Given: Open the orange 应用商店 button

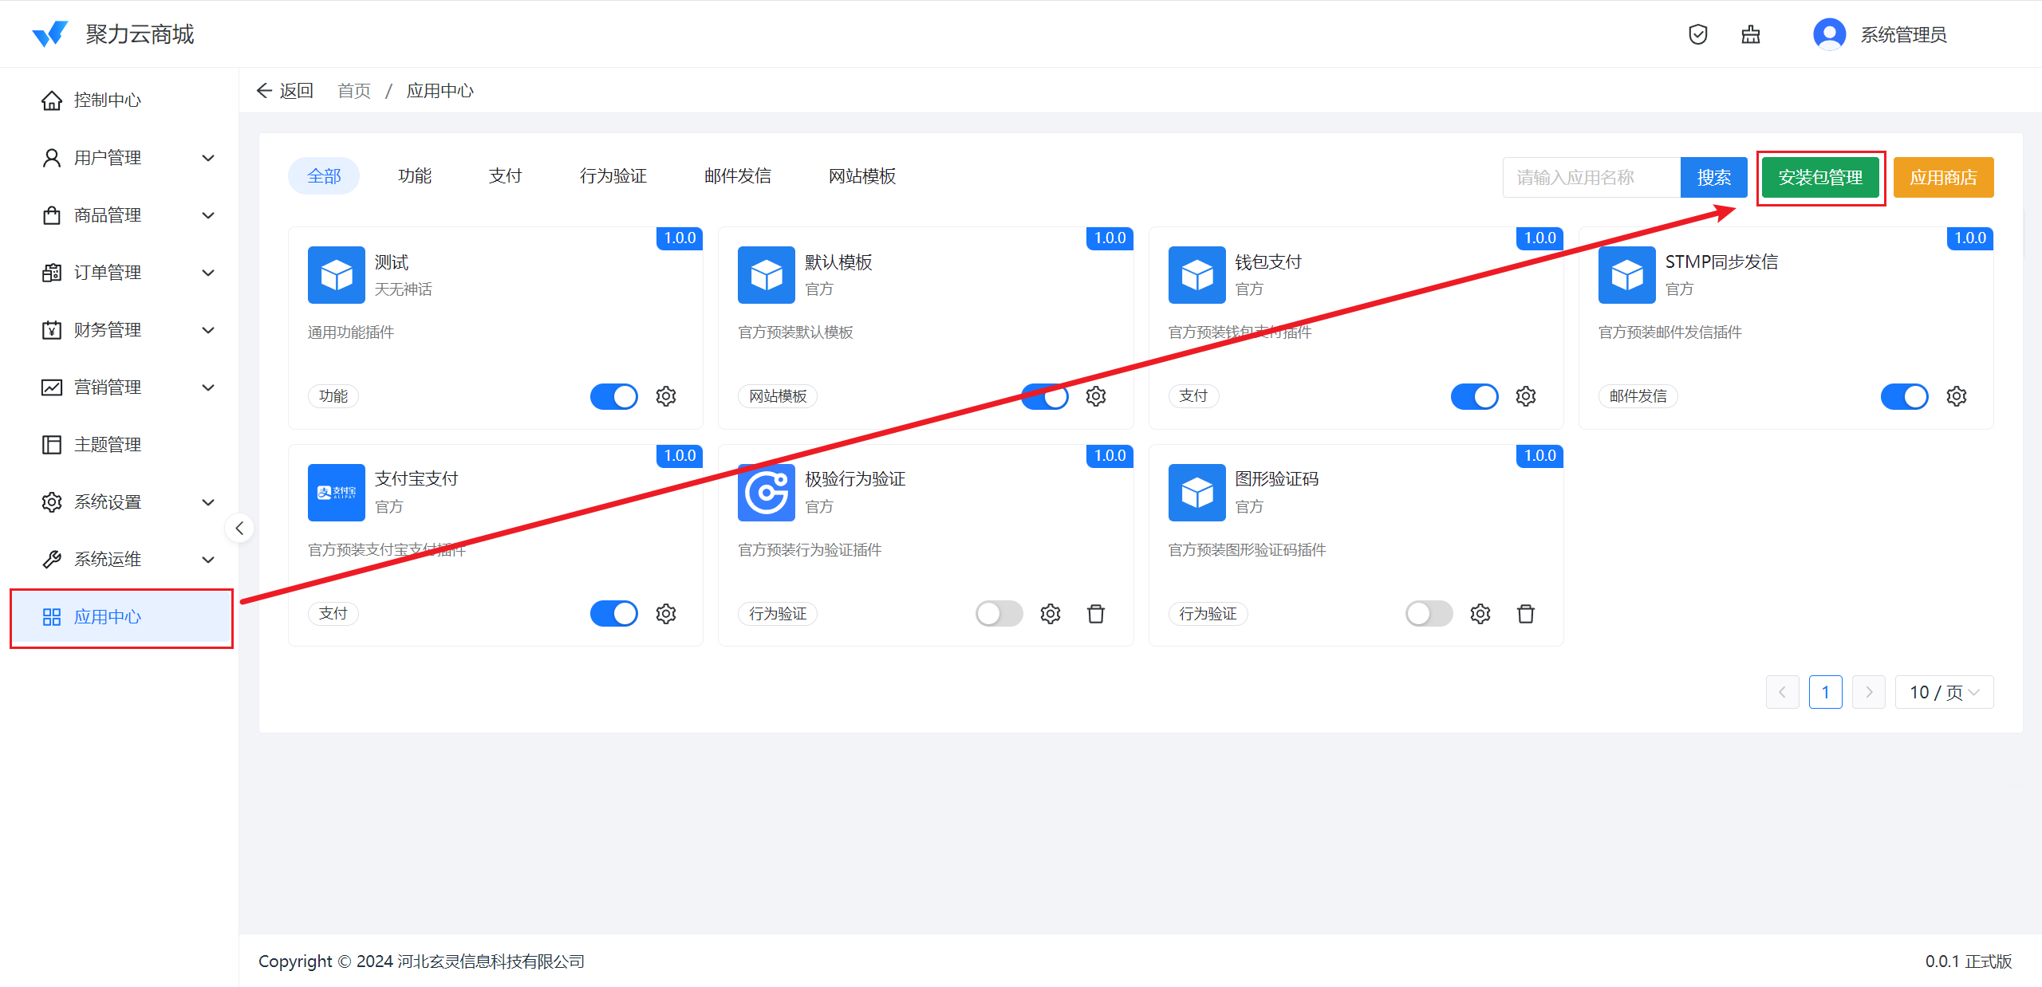Looking at the screenshot, I should 1943,177.
